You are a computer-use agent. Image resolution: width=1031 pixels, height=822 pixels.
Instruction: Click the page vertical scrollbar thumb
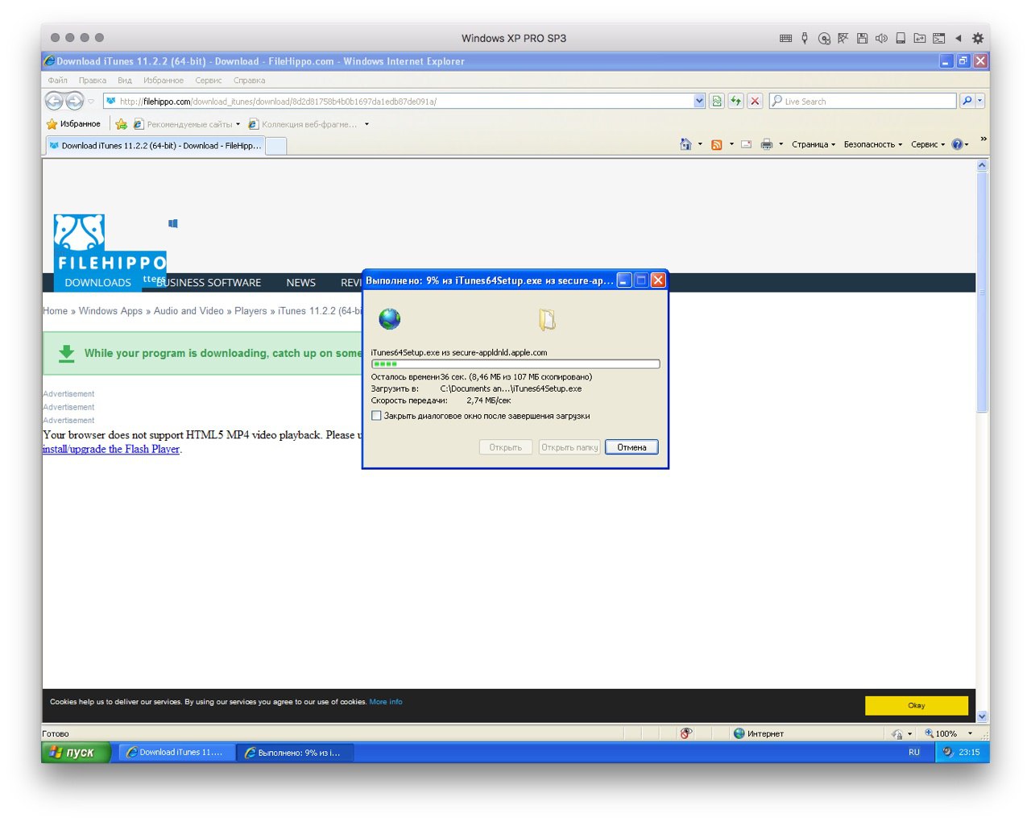tap(982, 292)
